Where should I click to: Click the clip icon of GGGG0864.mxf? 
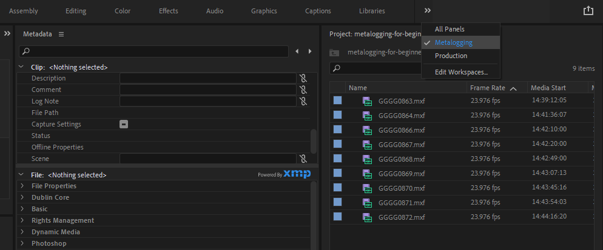pos(367,116)
